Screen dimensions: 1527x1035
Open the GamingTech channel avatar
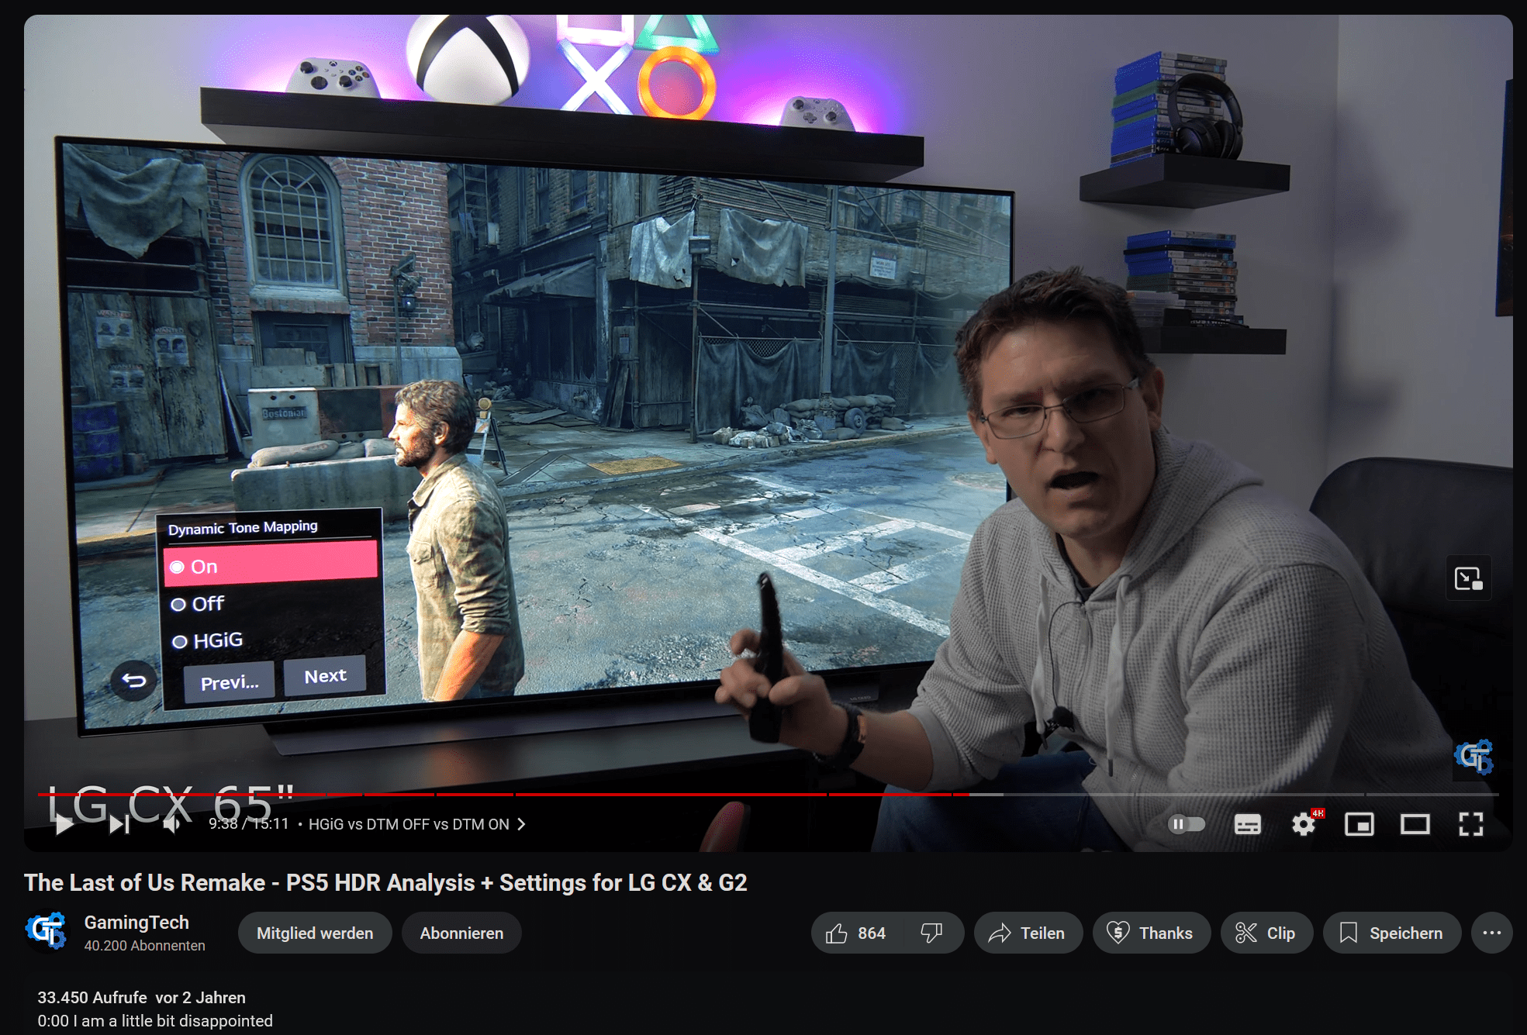tap(47, 931)
